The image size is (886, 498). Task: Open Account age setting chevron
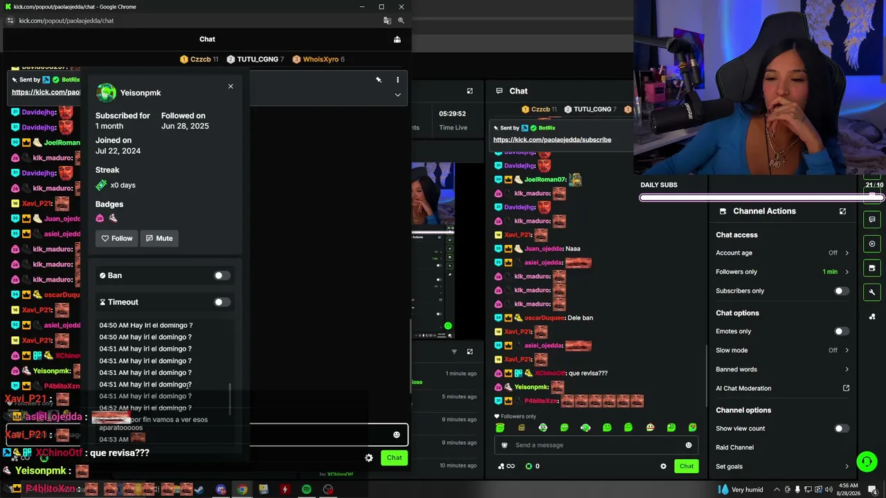[x=847, y=253]
